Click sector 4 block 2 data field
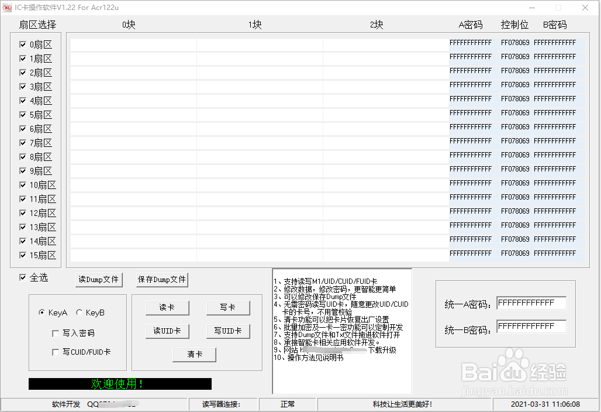 [x=386, y=101]
